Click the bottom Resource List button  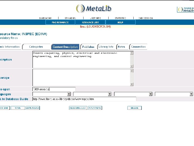[x=78, y=108]
